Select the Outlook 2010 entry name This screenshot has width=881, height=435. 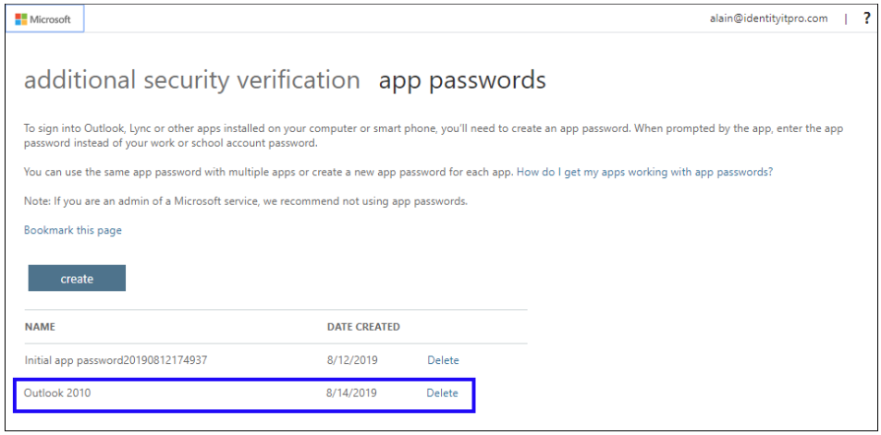click(x=57, y=393)
